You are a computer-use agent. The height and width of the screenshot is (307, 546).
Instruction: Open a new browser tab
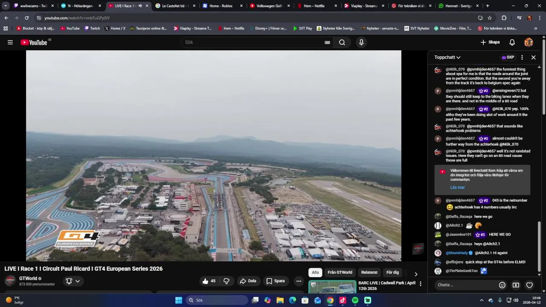tap(488, 6)
